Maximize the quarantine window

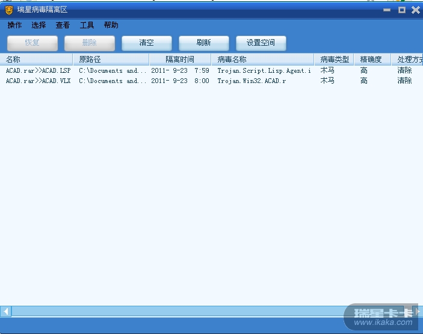tap(402, 10)
